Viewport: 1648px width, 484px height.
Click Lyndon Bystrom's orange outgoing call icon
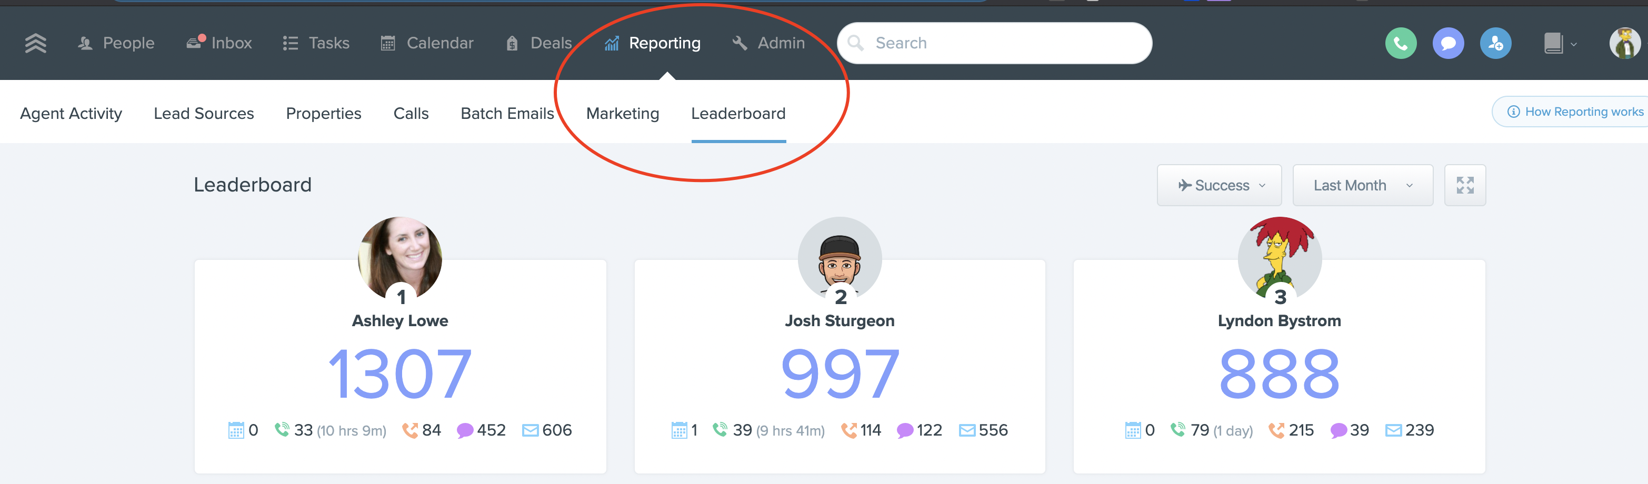[1276, 430]
